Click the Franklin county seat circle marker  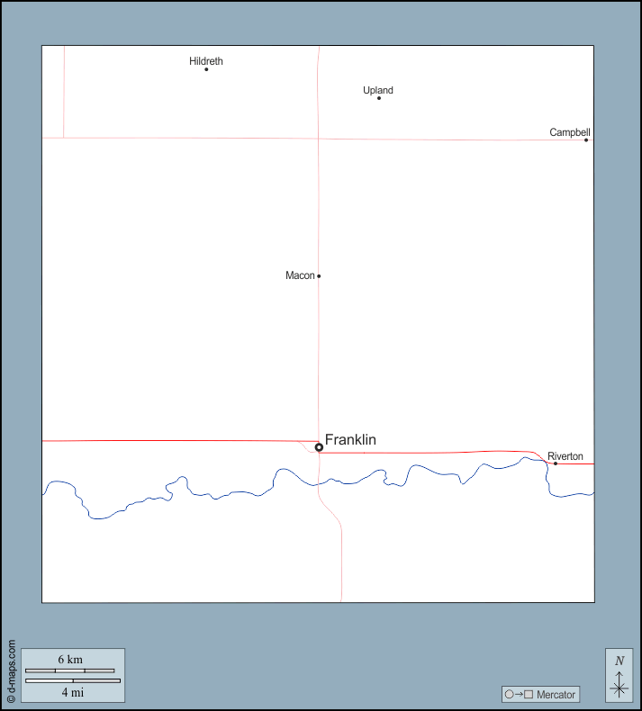319,447
